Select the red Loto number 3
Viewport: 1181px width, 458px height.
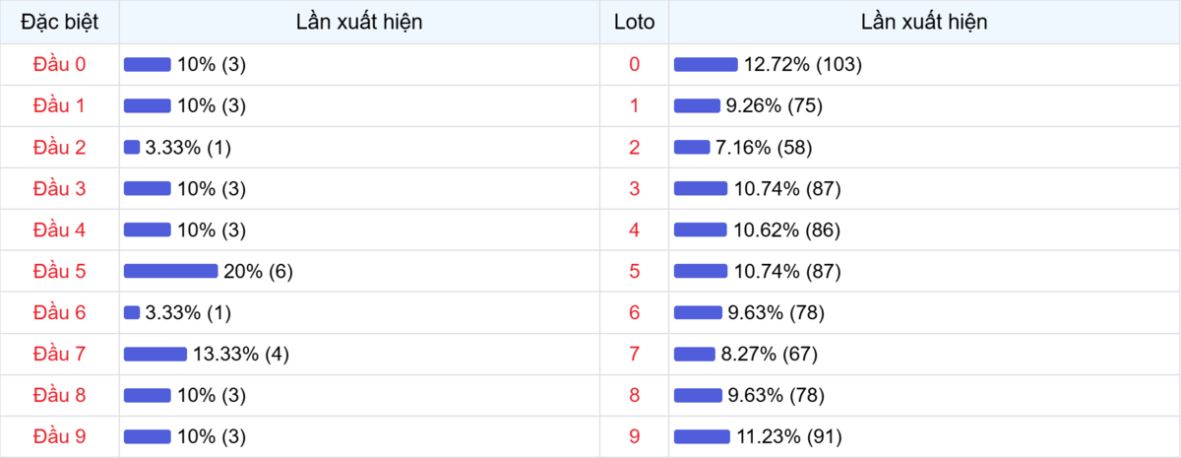634,188
